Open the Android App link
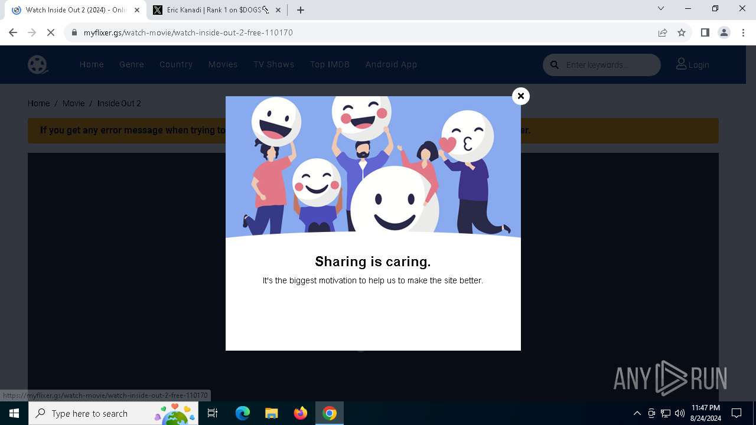This screenshot has height=425, width=756. pyautogui.click(x=391, y=65)
